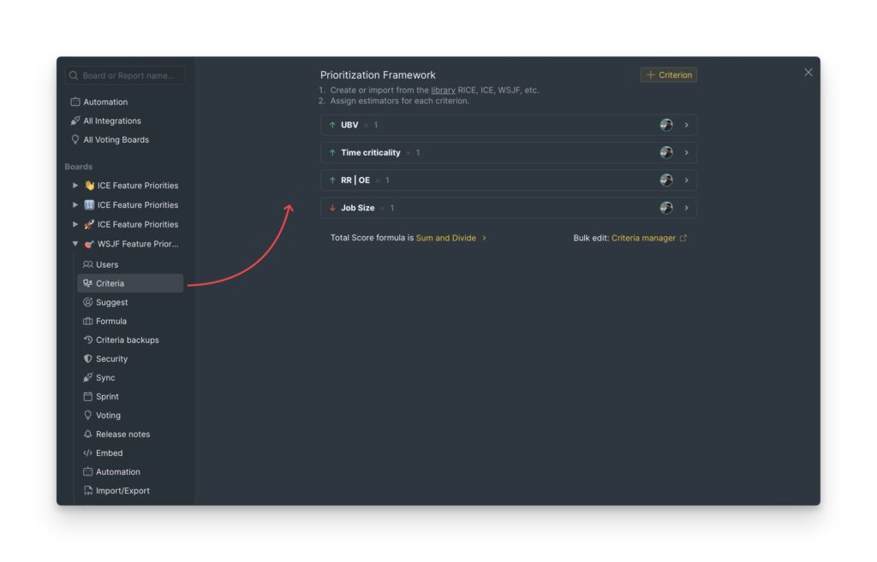Toggle the arrow on Time criticality

pos(331,152)
